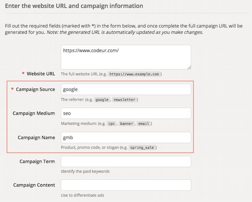Click the Campaign Name label

[x=36, y=138]
